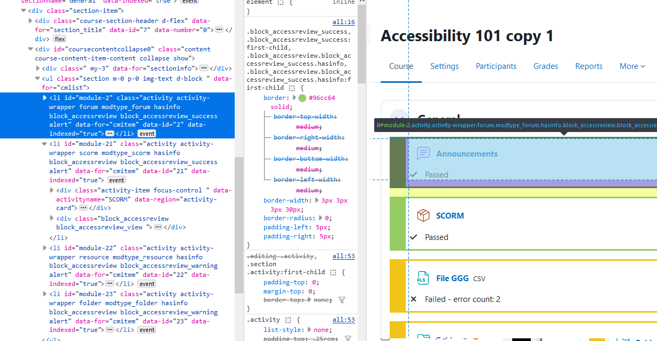Click the event badge on the module-2 node
This screenshot has height=341, width=657.
147,134
